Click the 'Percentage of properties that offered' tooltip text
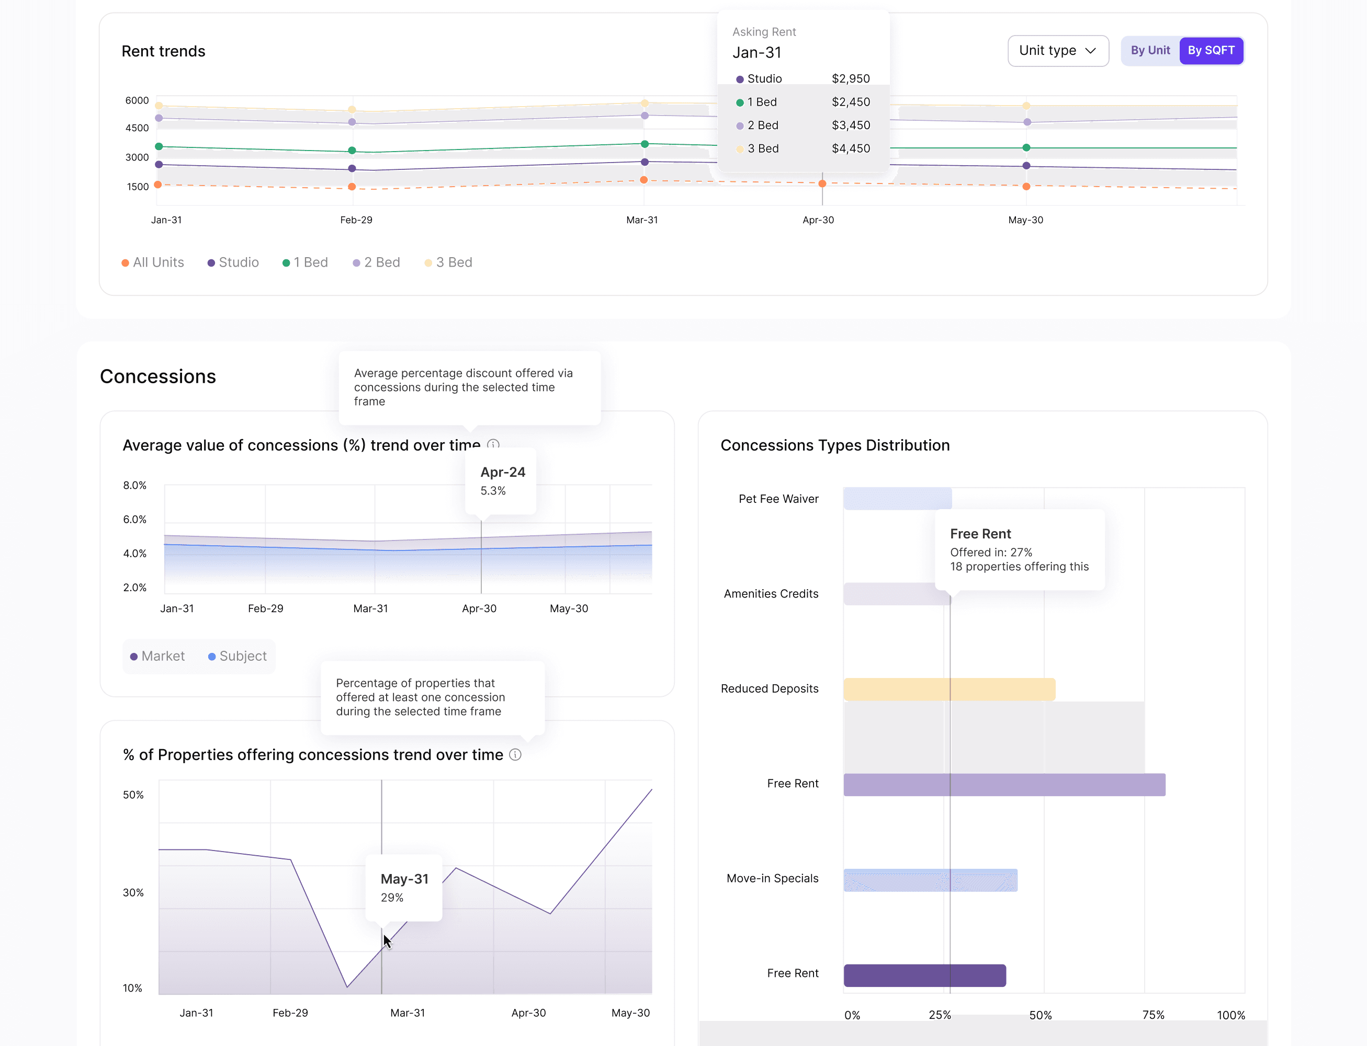The width and height of the screenshot is (1367, 1046). point(420,697)
